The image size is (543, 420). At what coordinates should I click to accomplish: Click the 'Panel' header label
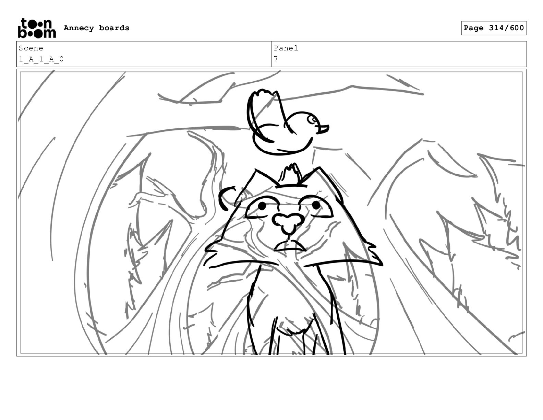point(286,48)
